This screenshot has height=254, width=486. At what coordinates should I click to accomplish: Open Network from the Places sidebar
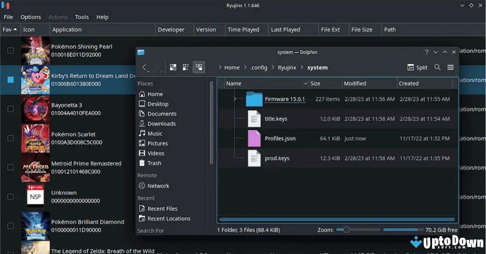click(158, 186)
